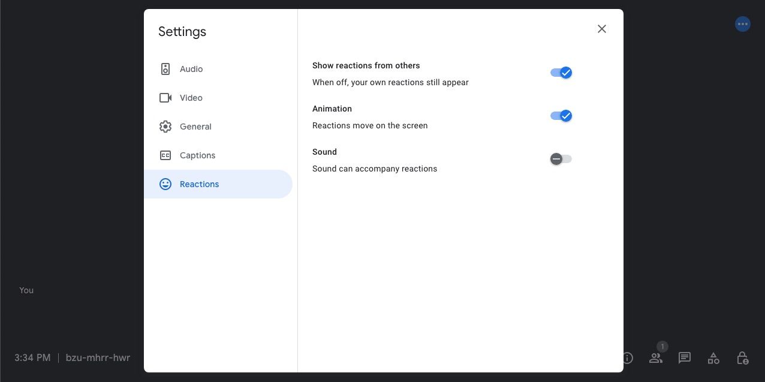Click the Video camera icon in sidebar

coord(165,98)
